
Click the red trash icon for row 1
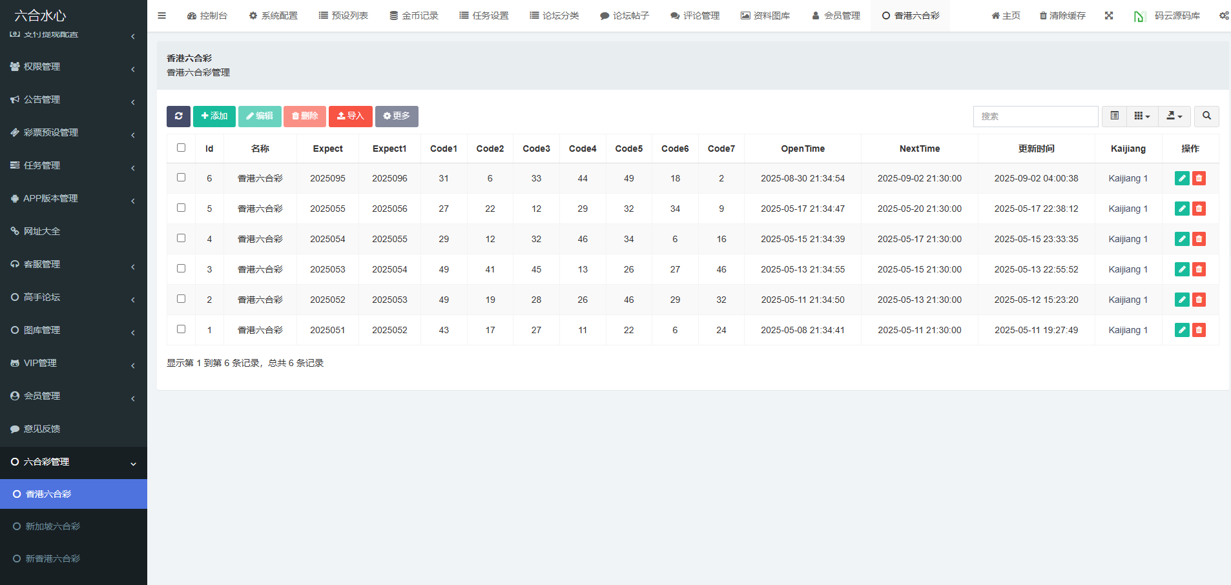click(x=1199, y=330)
